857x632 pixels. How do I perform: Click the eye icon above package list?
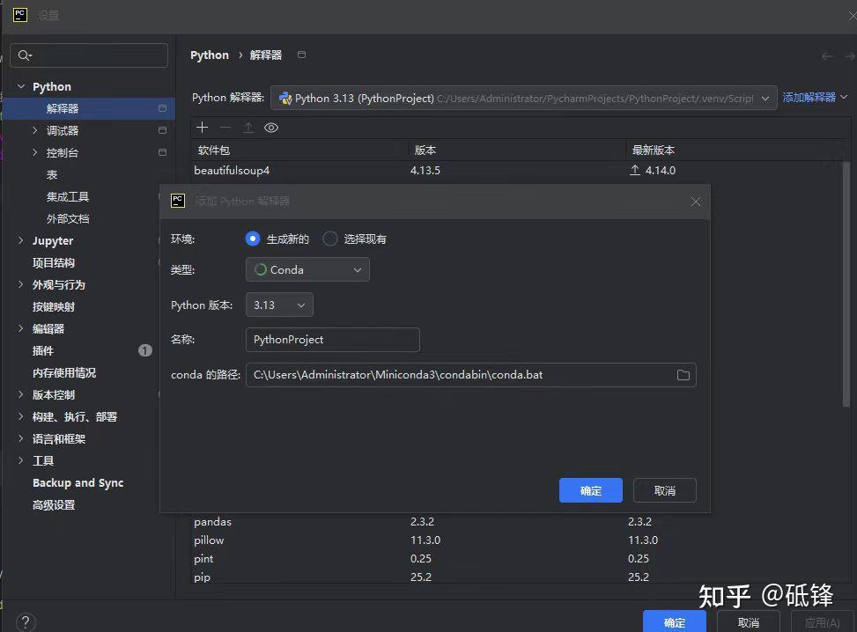tap(271, 127)
